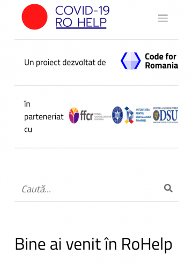Click the Code for Romania hexagon icon

point(131,61)
